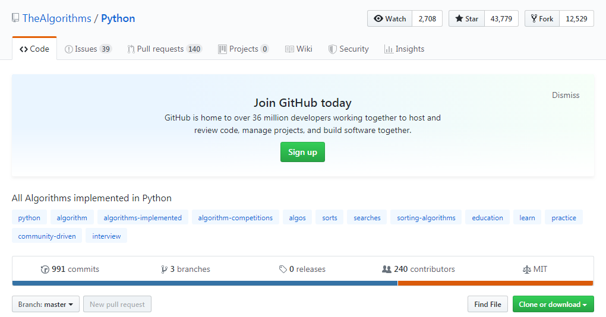Image resolution: width=606 pixels, height=317 pixels.
Task: Select the sorts topic tag
Action: click(x=330, y=217)
